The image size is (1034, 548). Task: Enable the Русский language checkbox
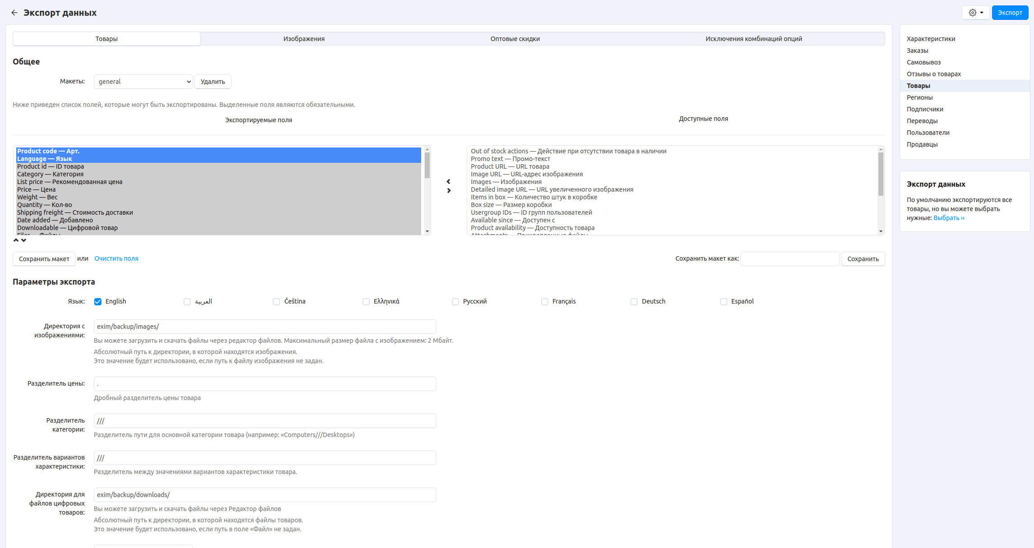455,302
